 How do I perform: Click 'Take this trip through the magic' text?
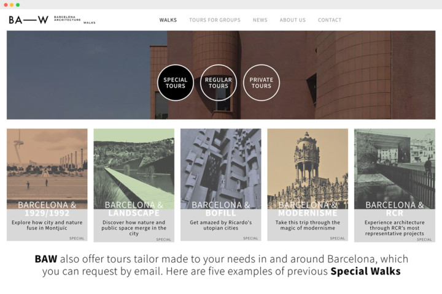(308, 225)
